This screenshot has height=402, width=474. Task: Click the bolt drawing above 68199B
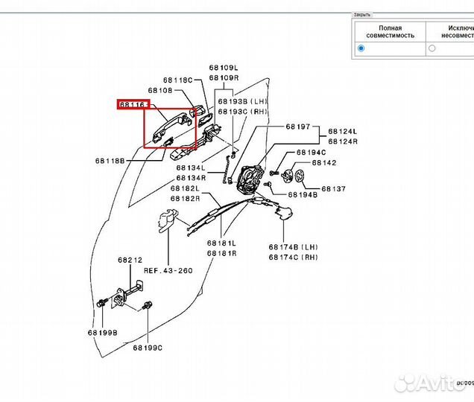[101, 303]
